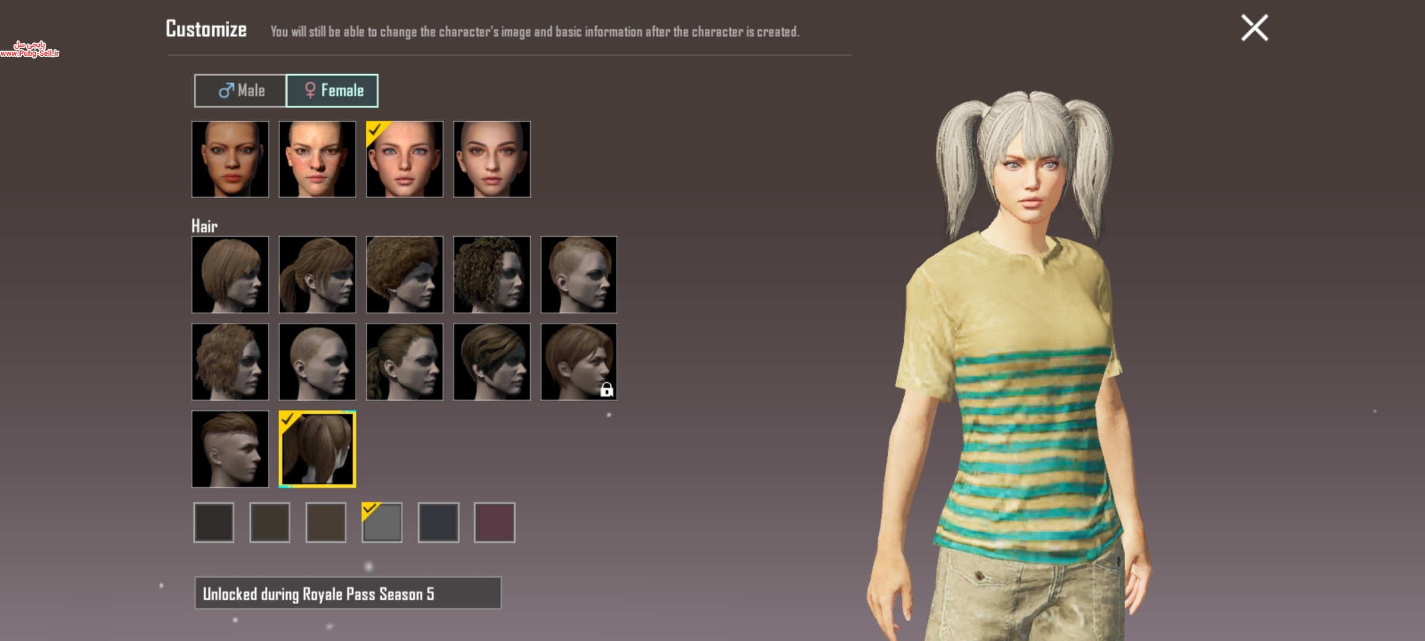The width and height of the screenshot is (1425, 641).
Task: Select the afro hairstyle
Action: 405,275
